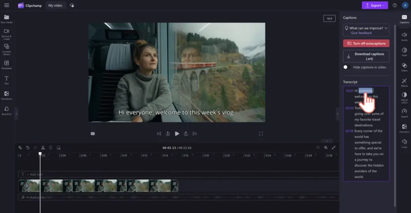The width and height of the screenshot is (411, 213).
Task: Open Your media panel
Action: coord(6,19)
